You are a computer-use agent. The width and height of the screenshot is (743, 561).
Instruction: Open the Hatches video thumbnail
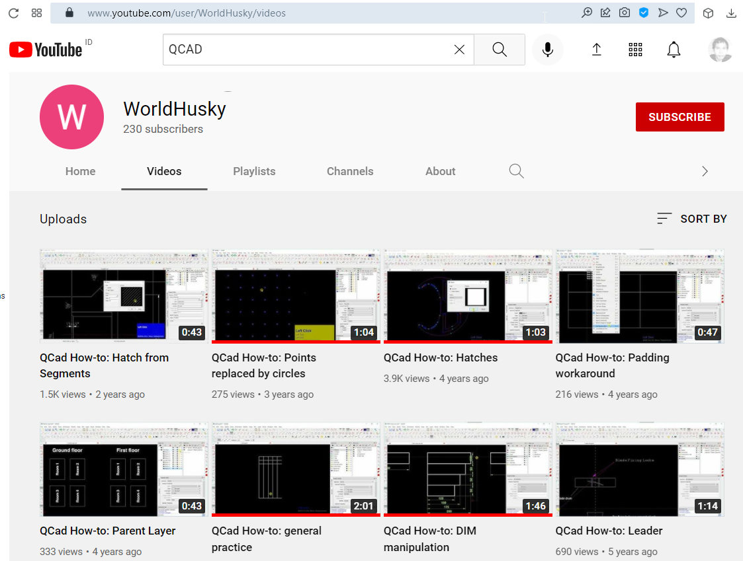point(468,296)
